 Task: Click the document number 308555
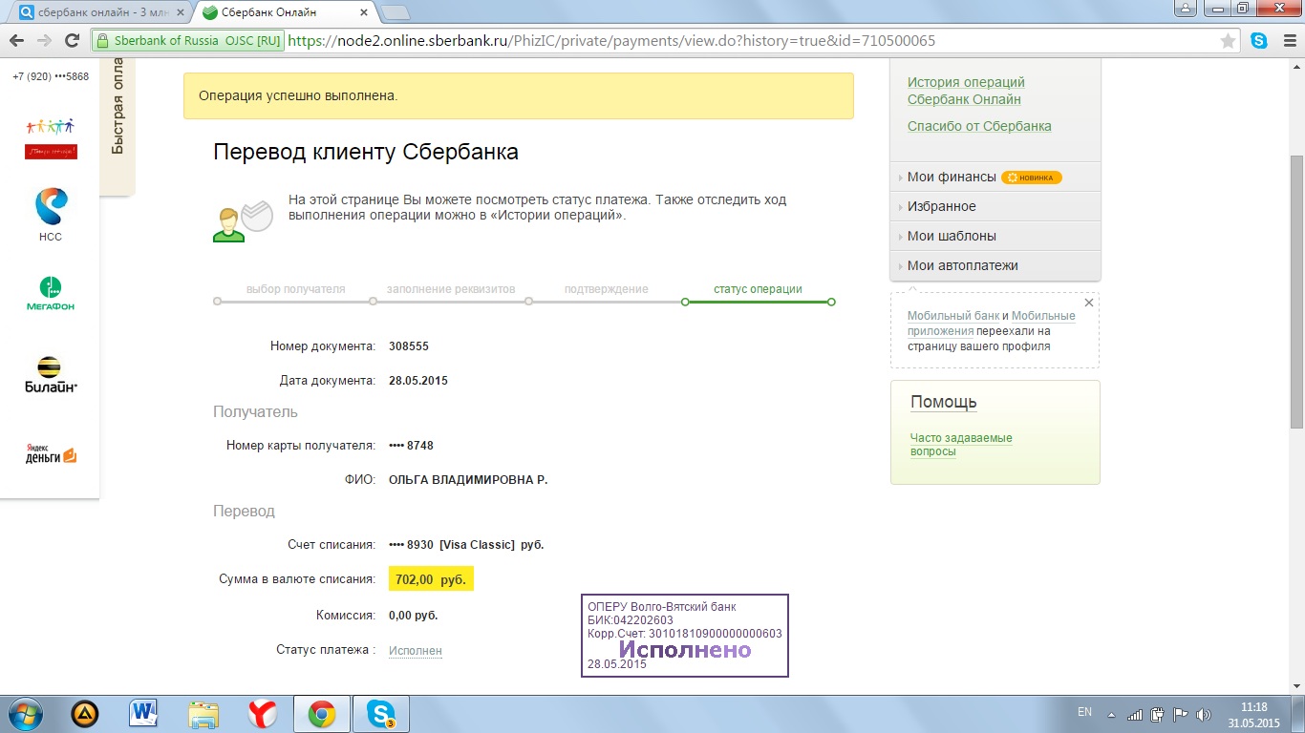tap(409, 346)
